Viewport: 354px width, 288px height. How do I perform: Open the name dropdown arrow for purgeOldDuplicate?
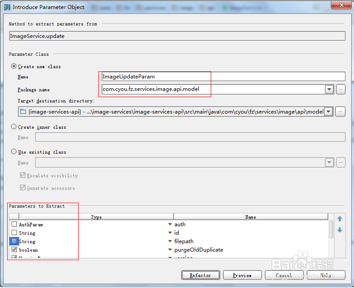(x=170, y=250)
